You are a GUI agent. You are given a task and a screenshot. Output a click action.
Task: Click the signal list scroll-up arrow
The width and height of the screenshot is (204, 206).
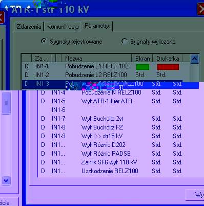pos(194,59)
